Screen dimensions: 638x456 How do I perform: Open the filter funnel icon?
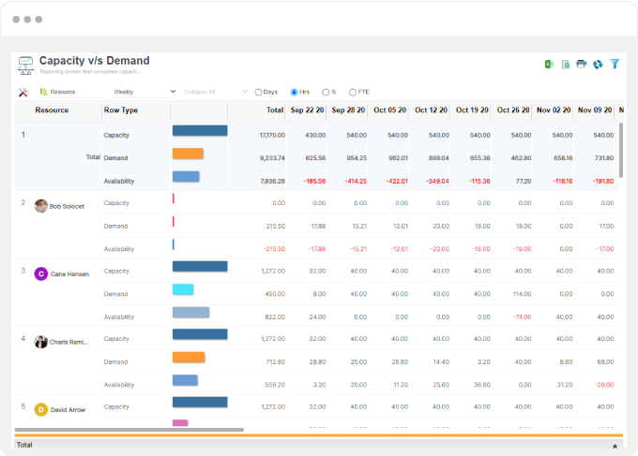[x=615, y=65]
